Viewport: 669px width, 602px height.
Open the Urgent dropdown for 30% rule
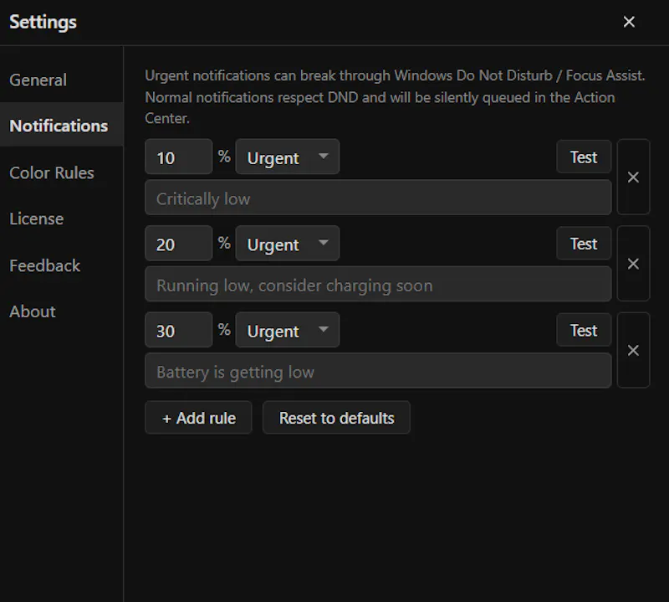pyautogui.click(x=288, y=330)
